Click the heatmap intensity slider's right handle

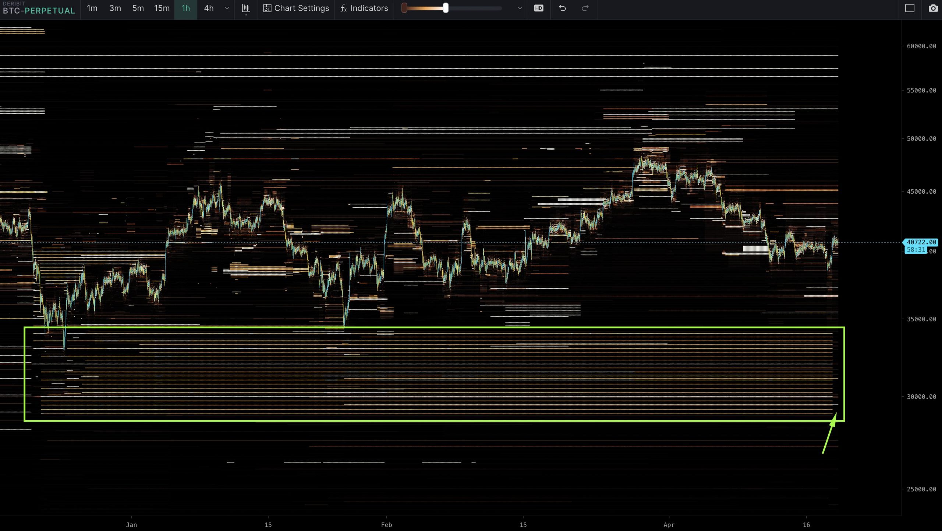coord(446,8)
